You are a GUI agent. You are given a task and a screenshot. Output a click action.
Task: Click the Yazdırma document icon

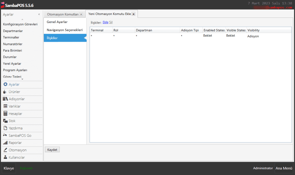[5, 128]
